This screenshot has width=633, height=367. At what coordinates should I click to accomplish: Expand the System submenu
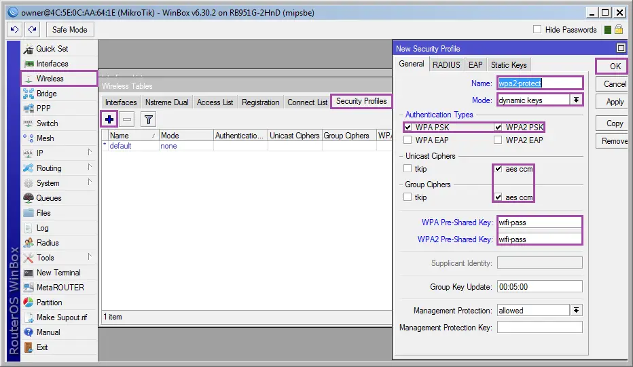(90, 182)
